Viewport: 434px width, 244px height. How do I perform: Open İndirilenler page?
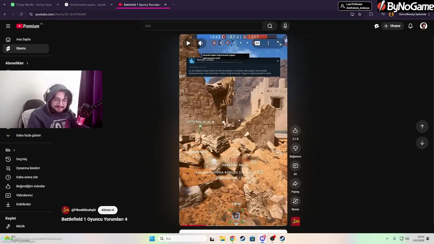click(x=26, y=204)
